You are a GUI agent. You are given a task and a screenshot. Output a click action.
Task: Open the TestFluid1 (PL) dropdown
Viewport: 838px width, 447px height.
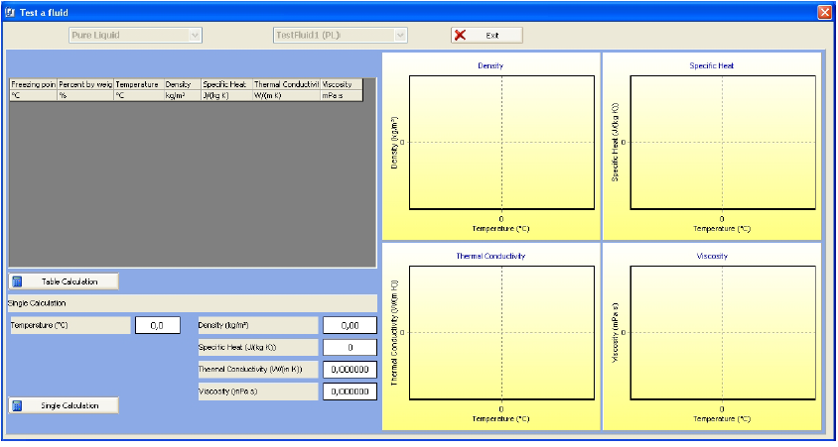point(400,36)
